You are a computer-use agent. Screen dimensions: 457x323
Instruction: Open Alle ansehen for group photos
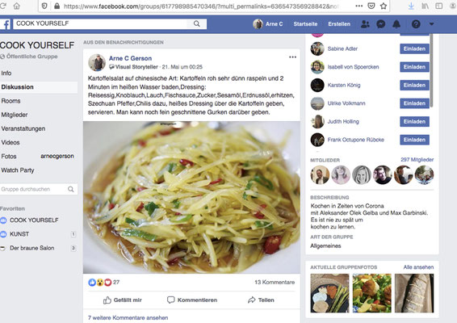coord(418,267)
